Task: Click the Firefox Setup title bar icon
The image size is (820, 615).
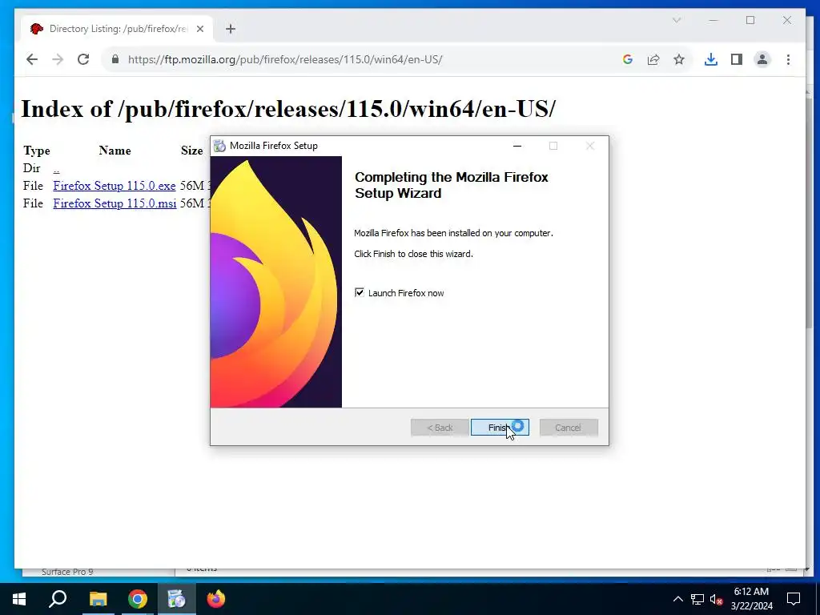Action: [219, 146]
